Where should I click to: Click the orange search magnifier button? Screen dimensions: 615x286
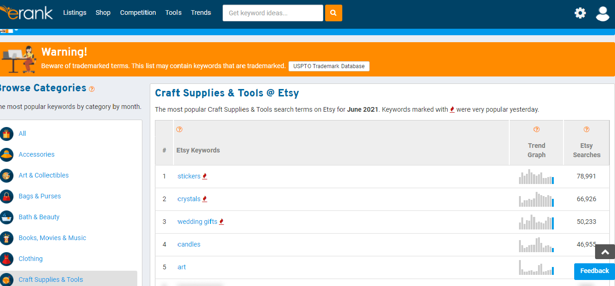click(333, 13)
